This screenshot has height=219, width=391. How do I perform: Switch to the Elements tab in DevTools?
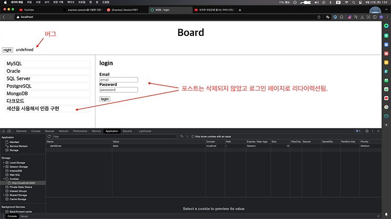(21, 131)
